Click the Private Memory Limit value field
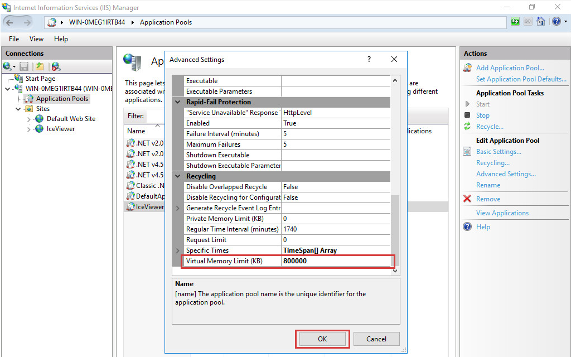 pyautogui.click(x=336, y=219)
